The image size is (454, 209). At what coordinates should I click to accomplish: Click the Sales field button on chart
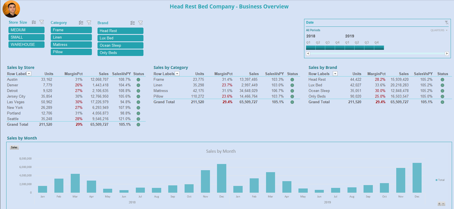(14, 147)
